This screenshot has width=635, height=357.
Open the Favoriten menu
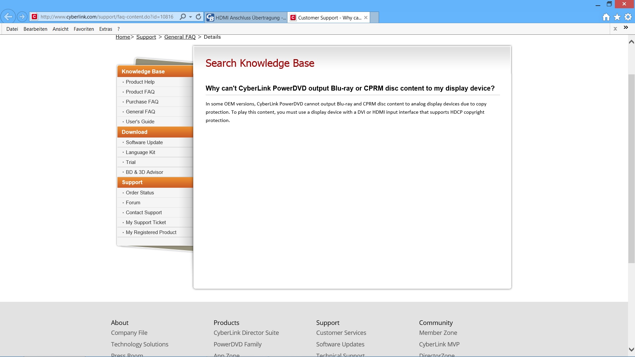(84, 29)
